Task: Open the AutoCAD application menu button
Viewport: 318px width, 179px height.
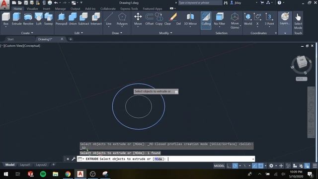Action: tap(4, 4)
